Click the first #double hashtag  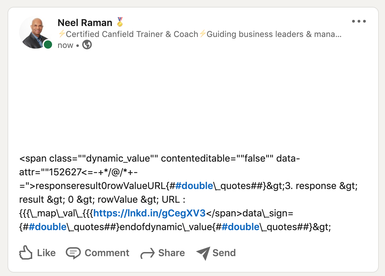point(194,186)
